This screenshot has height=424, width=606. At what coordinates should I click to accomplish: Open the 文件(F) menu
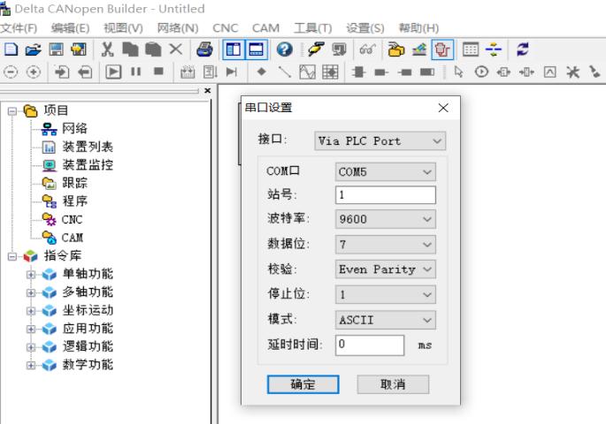19,27
